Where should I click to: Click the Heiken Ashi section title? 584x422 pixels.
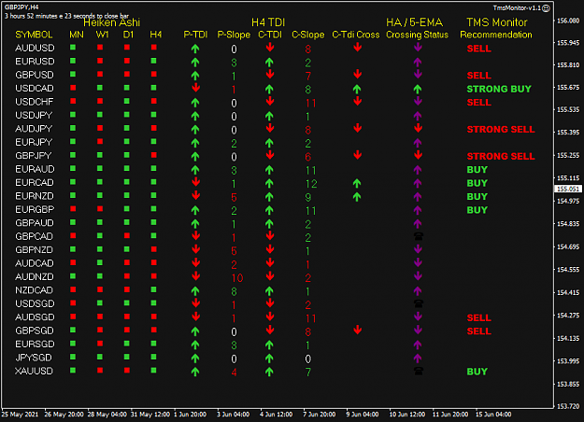(112, 23)
